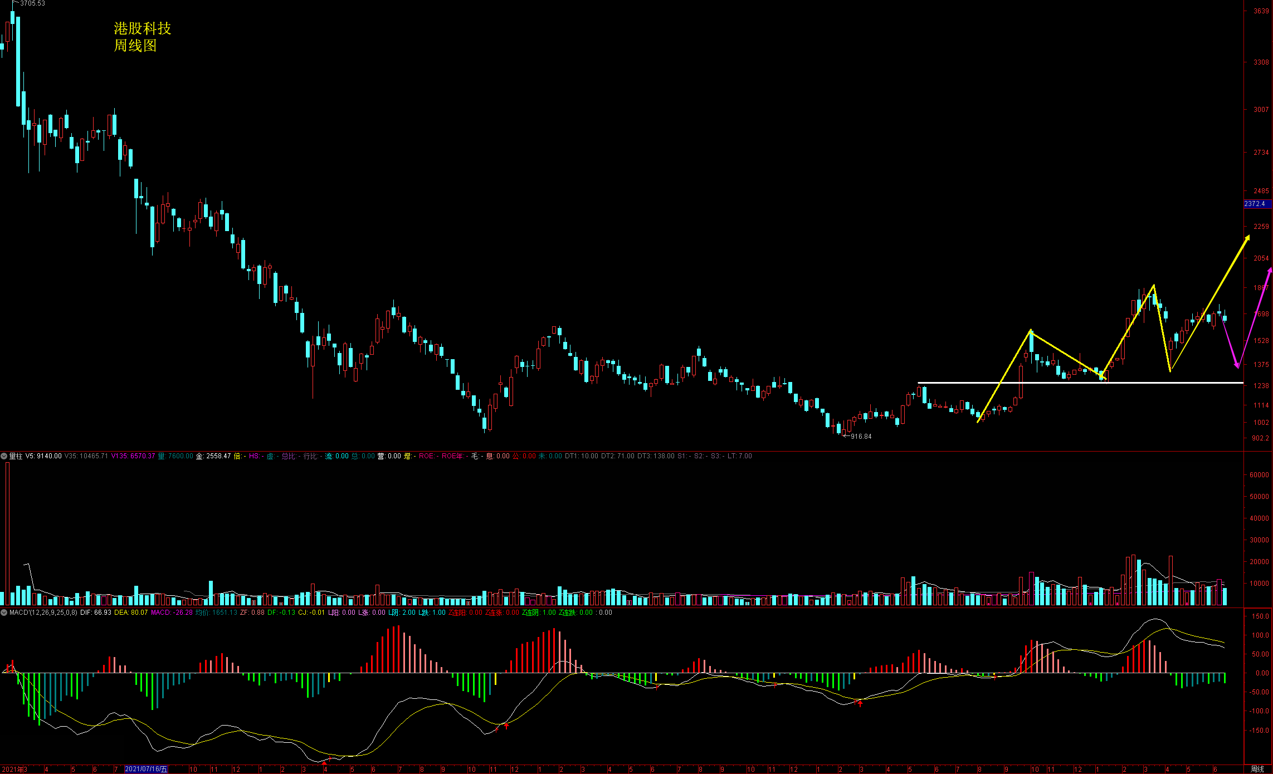Click the magenta upward arrow tip
This screenshot has width=1273, height=774.
pyautogui.click(x=1270, y=270)
